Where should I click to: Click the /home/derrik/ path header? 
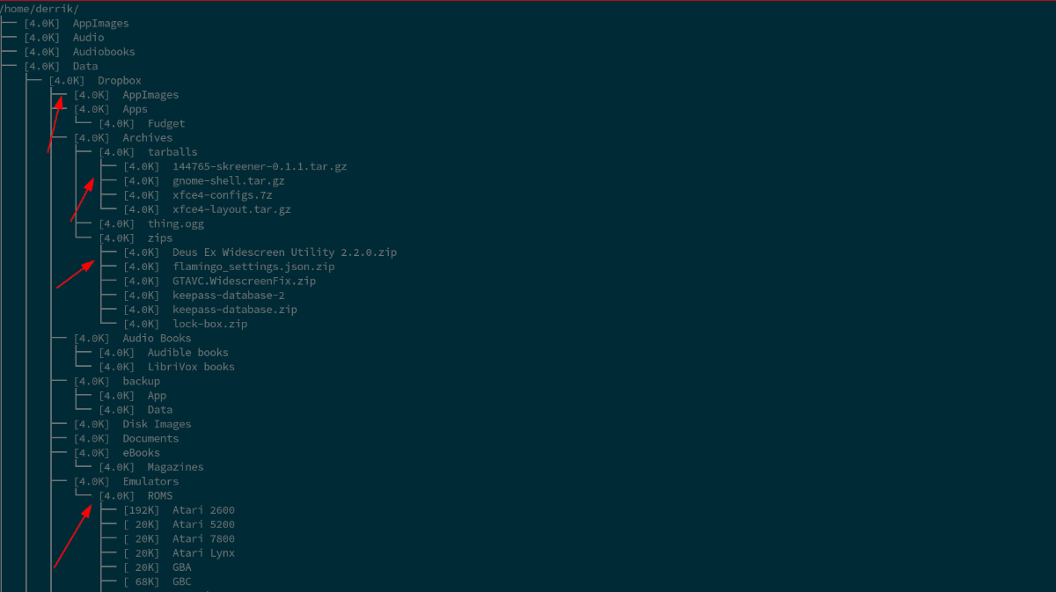point(40,9)
